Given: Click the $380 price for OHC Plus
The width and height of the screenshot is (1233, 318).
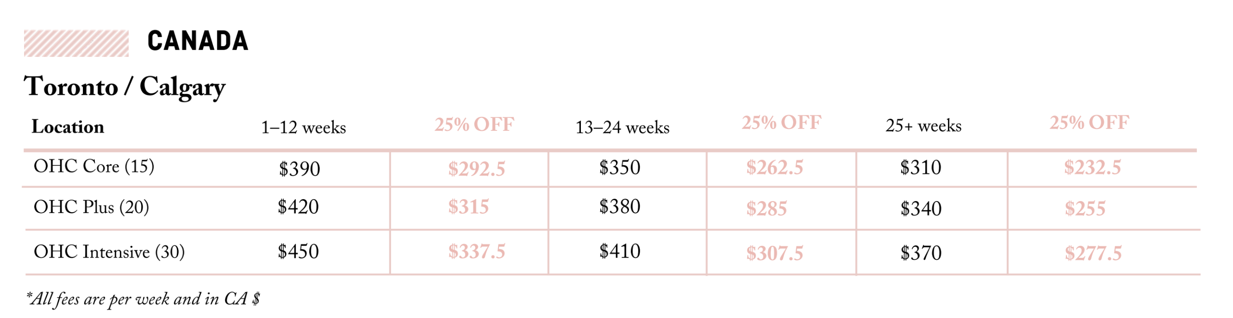Looking at the screenshot, I should 619,207.
